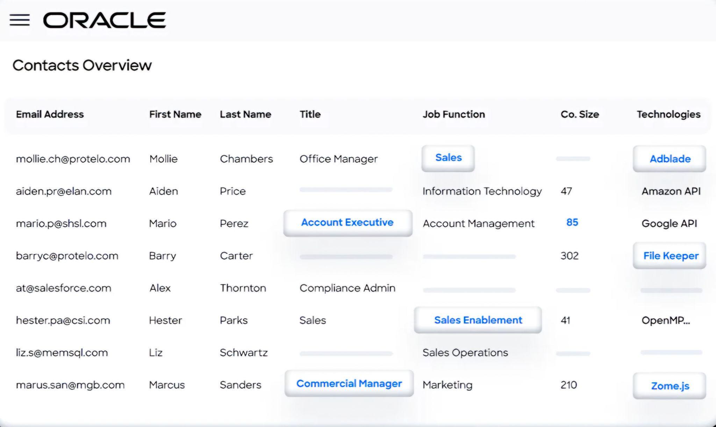Click the Sales Enablement tag
This screenshot has height=427, width=716.
[x=478, y=320]
